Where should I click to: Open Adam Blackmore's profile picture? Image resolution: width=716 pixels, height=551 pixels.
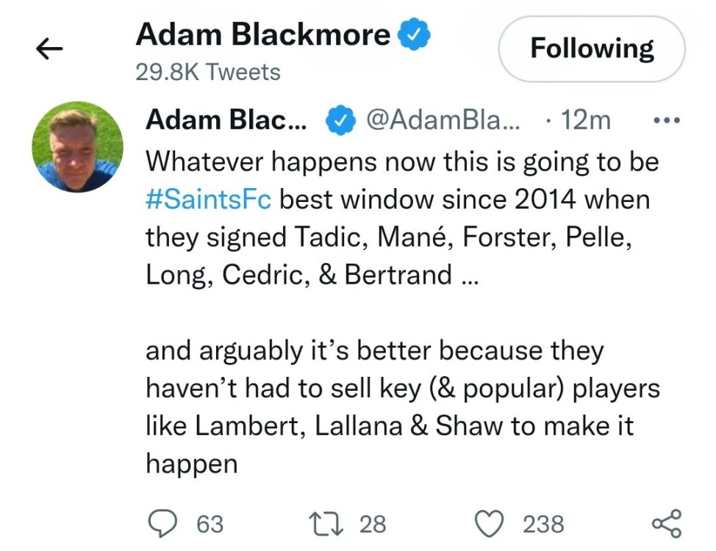pos(77,147)
